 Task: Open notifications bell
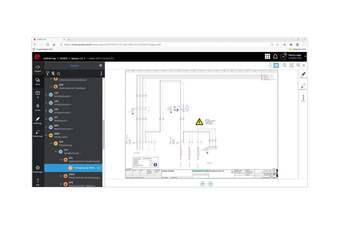tap(275, 57)
